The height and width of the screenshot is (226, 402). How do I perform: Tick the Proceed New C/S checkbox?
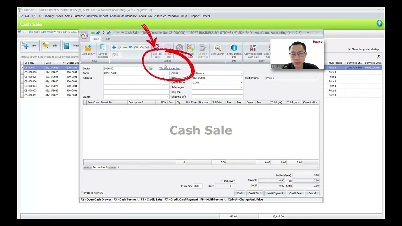point(82,193)
